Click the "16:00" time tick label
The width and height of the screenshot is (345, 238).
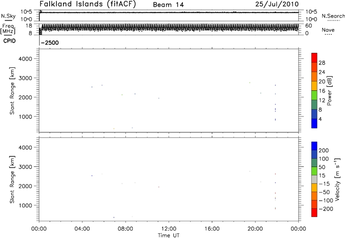[x=212, y=229]
